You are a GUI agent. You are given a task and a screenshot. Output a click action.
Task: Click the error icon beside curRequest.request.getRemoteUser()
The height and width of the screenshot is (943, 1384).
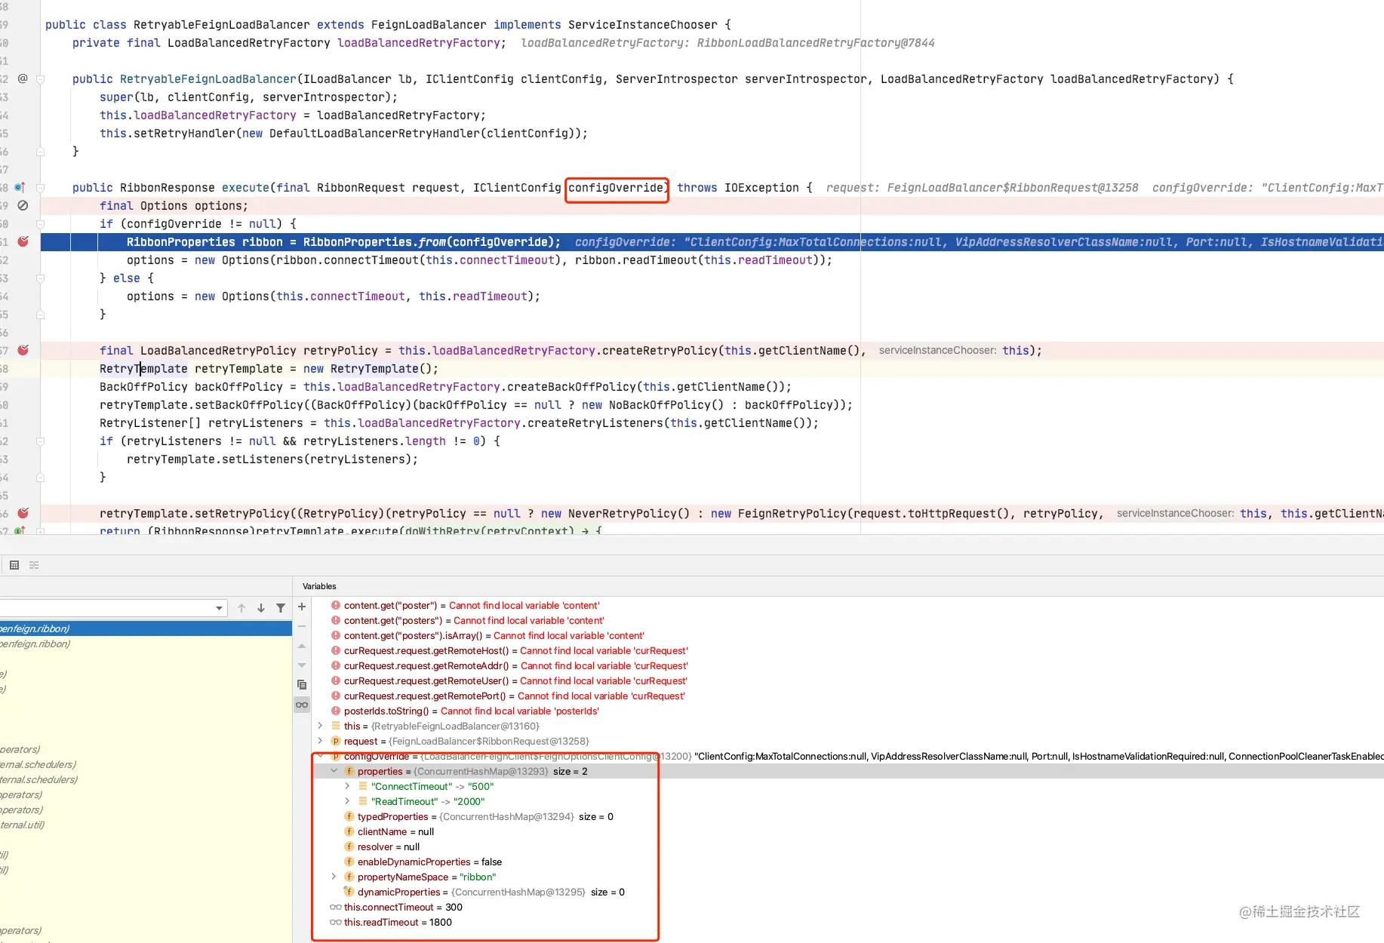tap(336, 680)
